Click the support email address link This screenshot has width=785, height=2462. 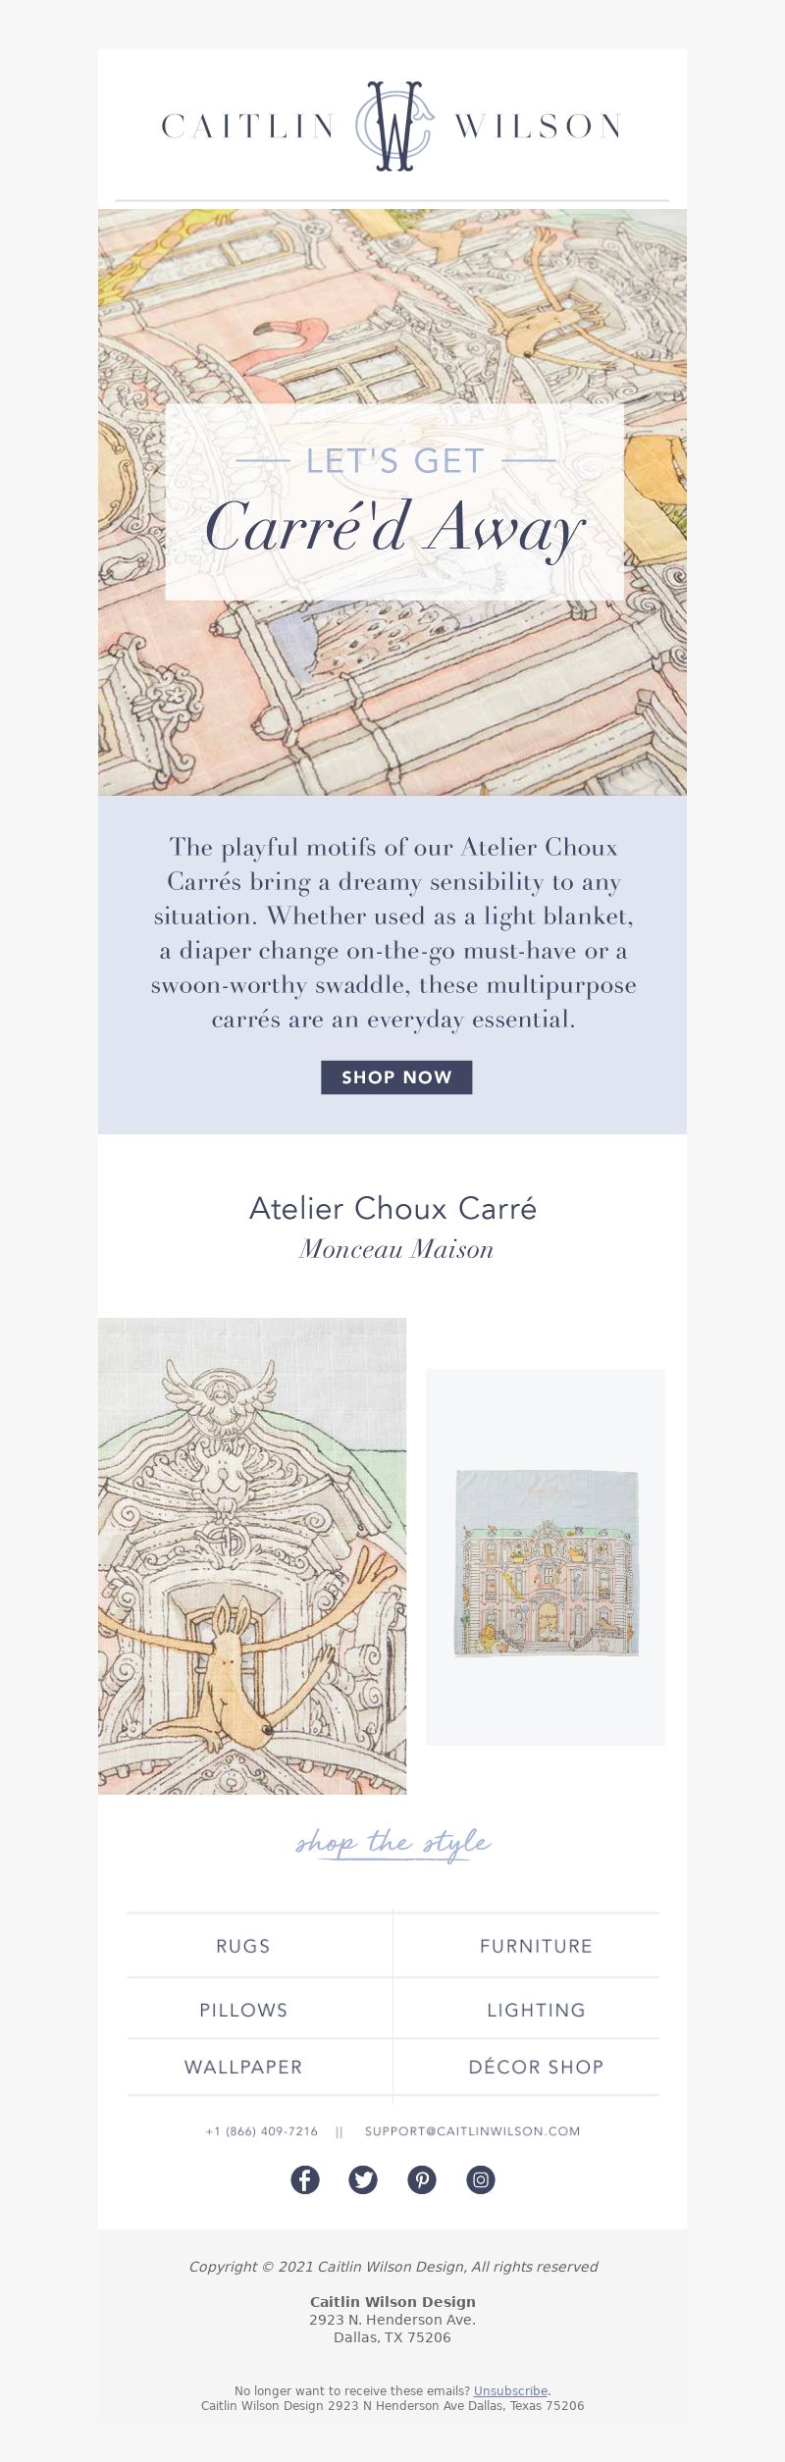(472, 2131)
